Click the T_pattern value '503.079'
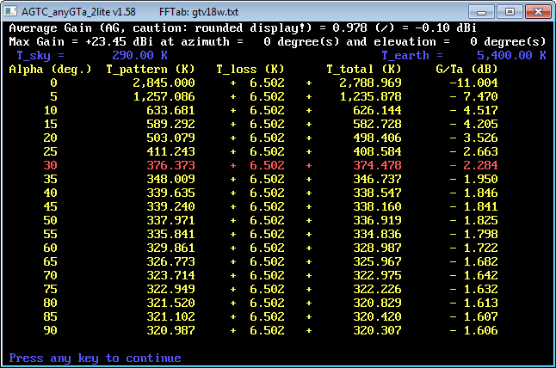 [x=170, y=138]
